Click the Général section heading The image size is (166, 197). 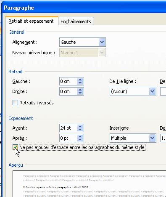(x=16, y=32)
